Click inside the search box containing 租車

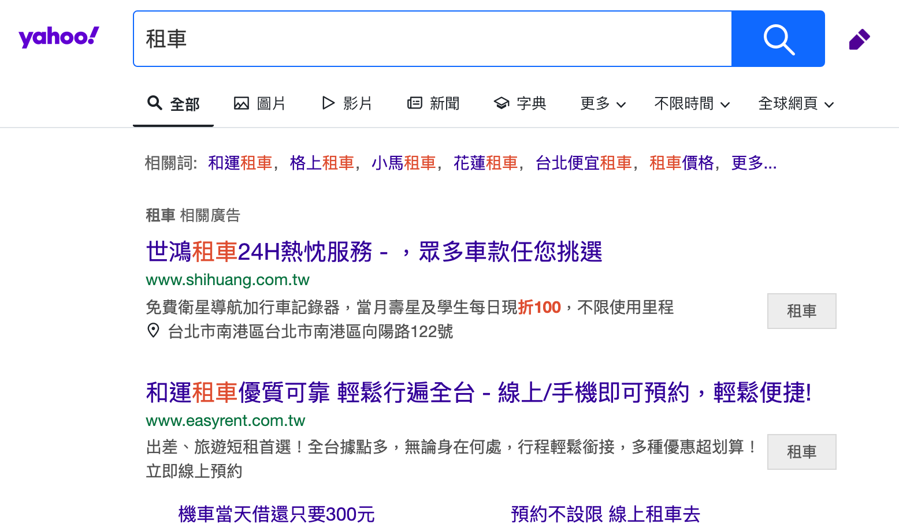coord(432,39)
